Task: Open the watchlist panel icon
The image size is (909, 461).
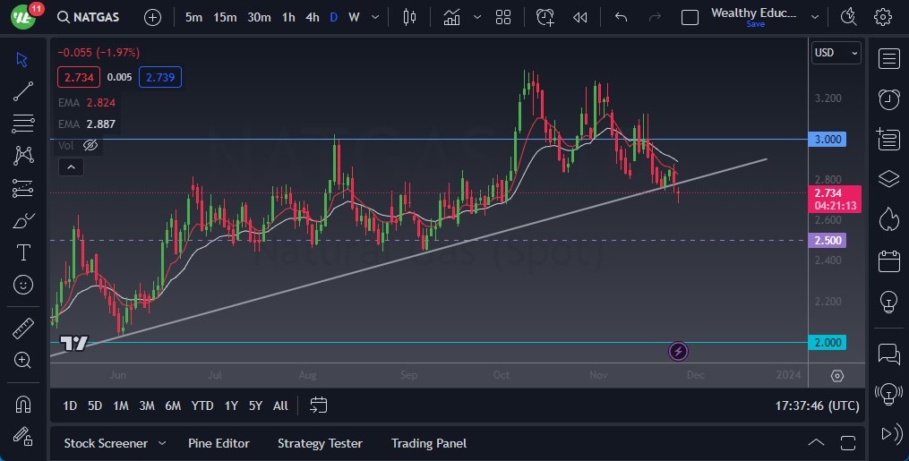Action: [888, 59]
